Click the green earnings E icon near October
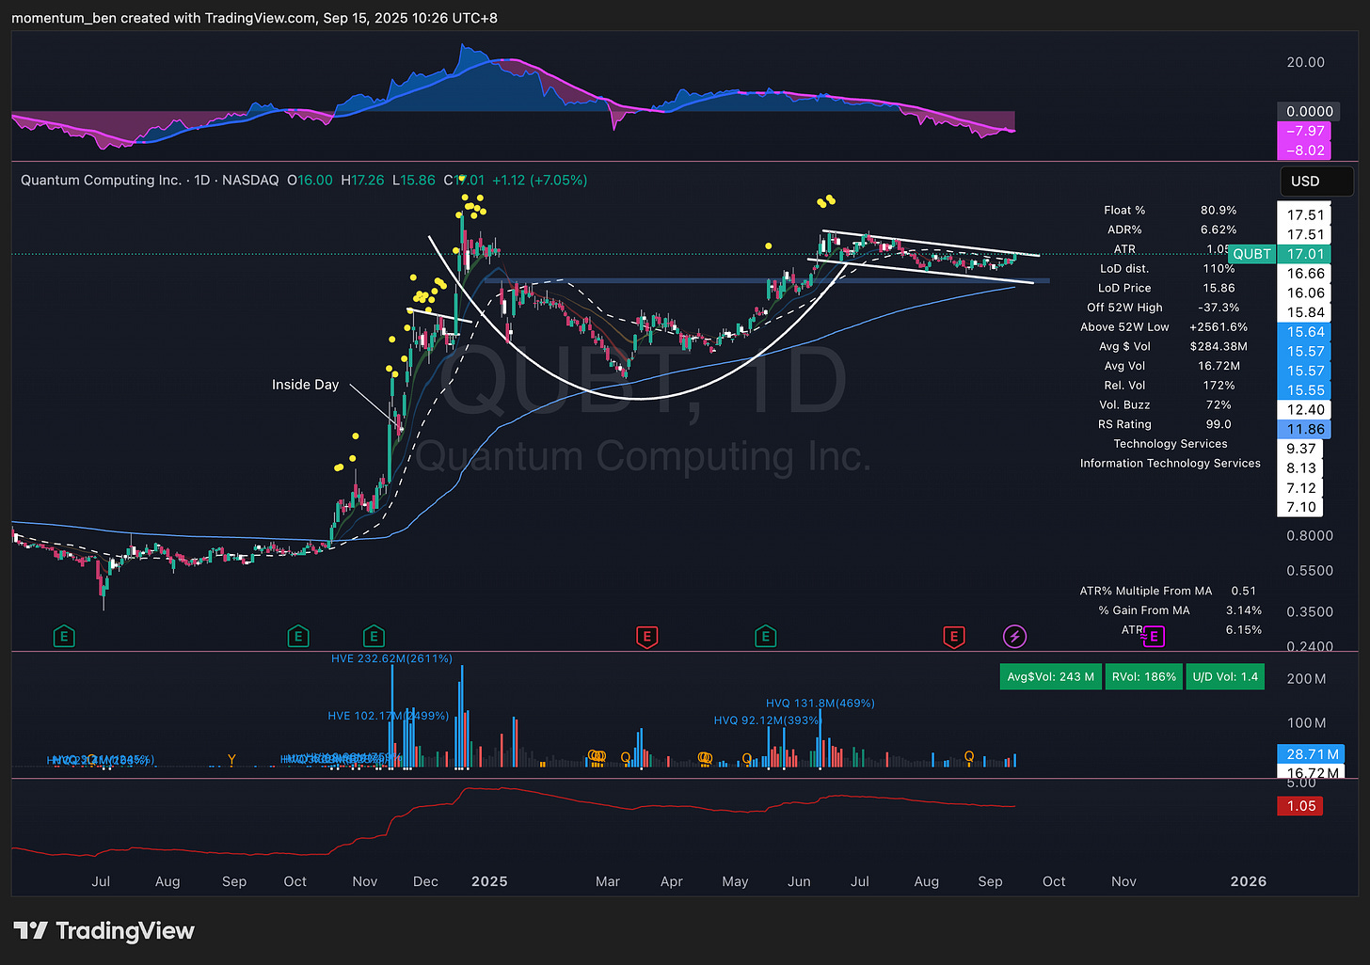 (297, 637)
